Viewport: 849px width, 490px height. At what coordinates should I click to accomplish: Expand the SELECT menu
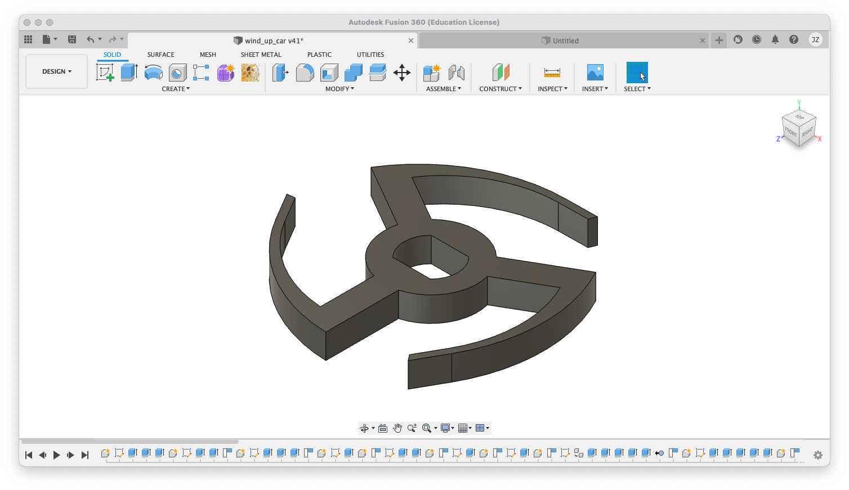click(x=637, y=89)
